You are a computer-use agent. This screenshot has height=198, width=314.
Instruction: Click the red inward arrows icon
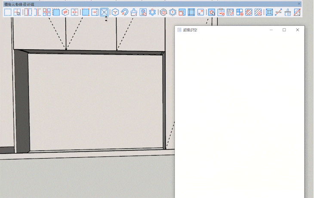click(75, 12)
